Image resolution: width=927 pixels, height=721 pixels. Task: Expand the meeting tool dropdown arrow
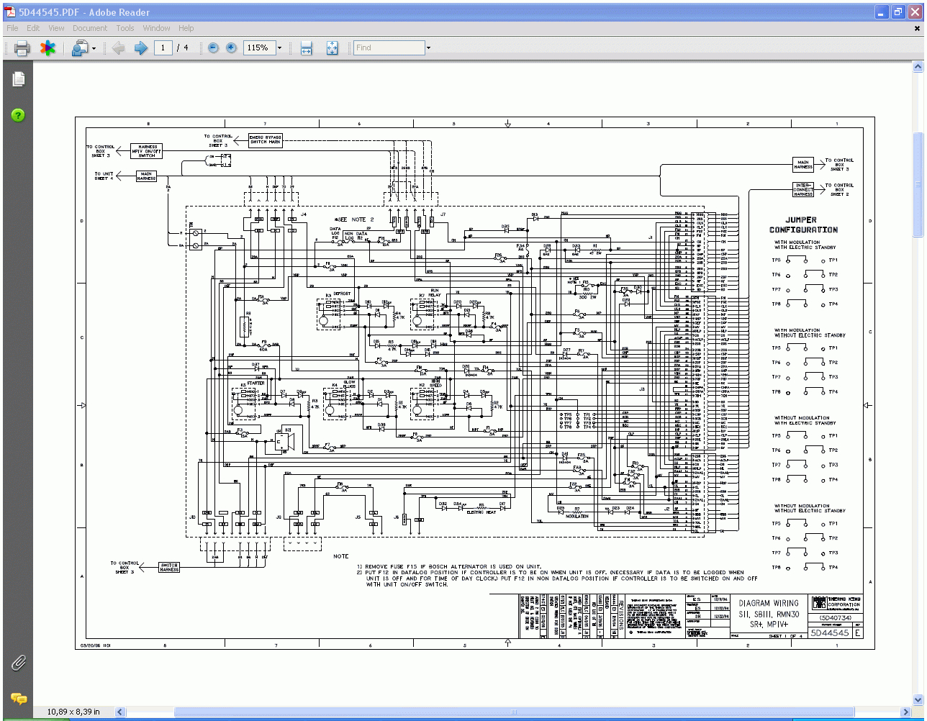94,48
